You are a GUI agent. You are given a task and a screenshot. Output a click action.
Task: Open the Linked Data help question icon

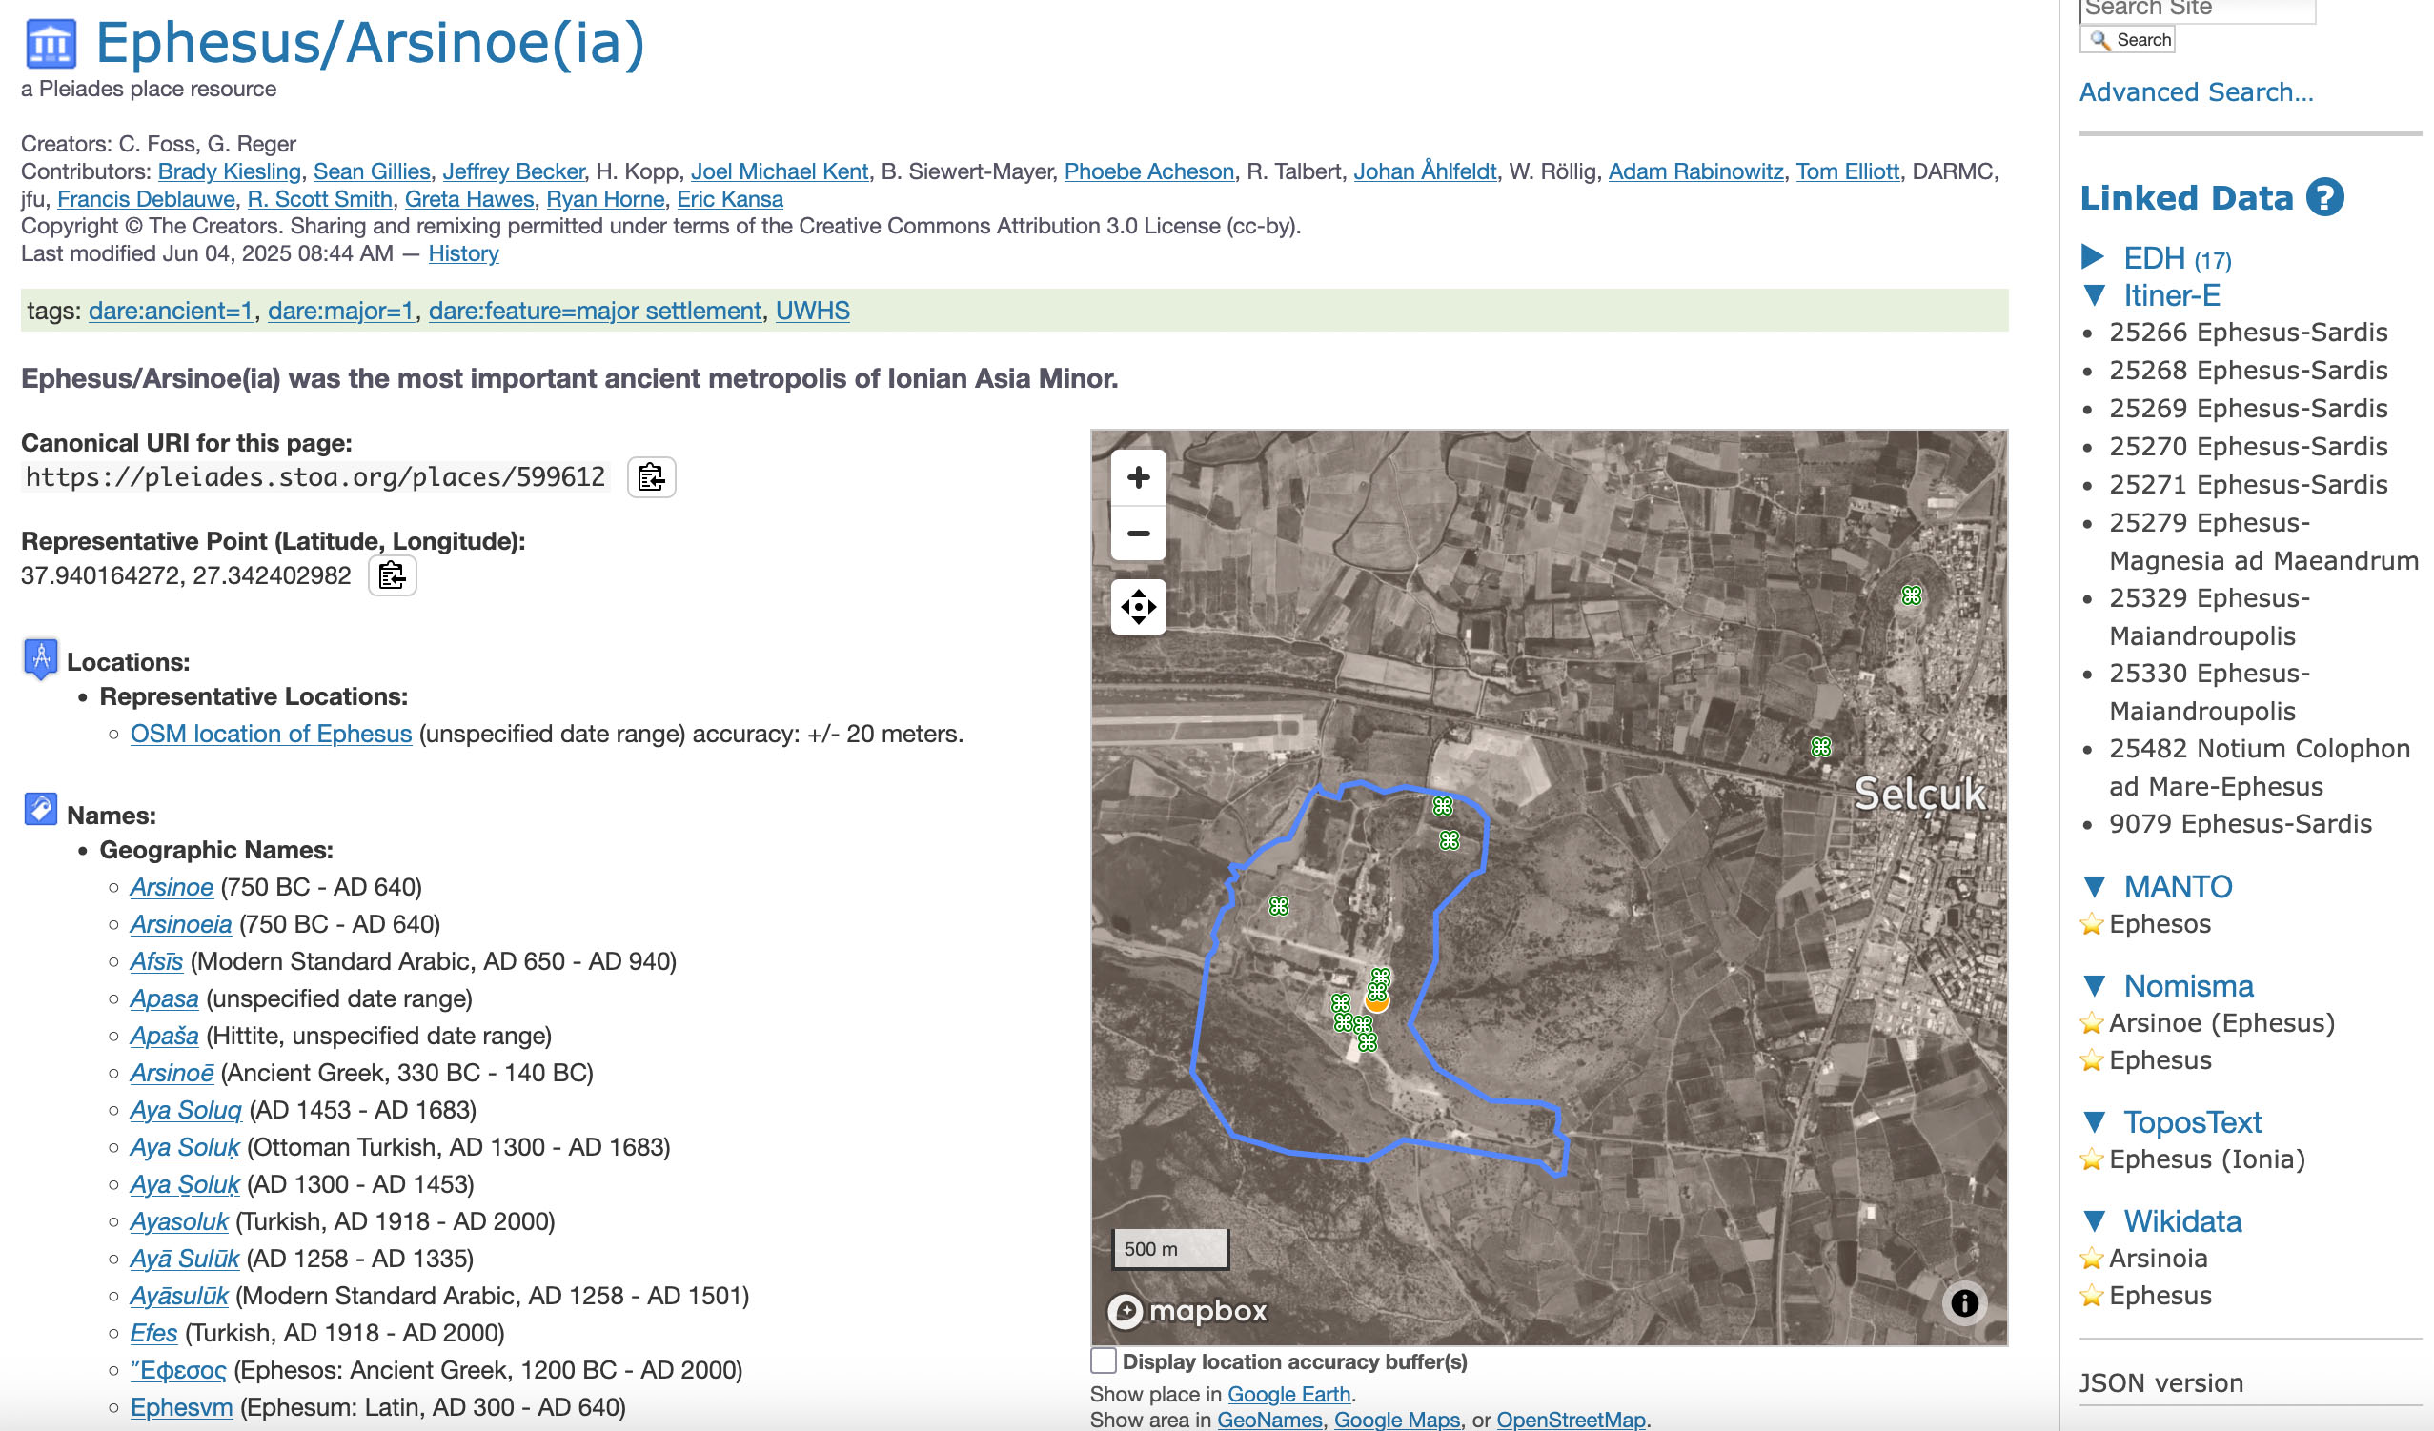[2323, 198]
